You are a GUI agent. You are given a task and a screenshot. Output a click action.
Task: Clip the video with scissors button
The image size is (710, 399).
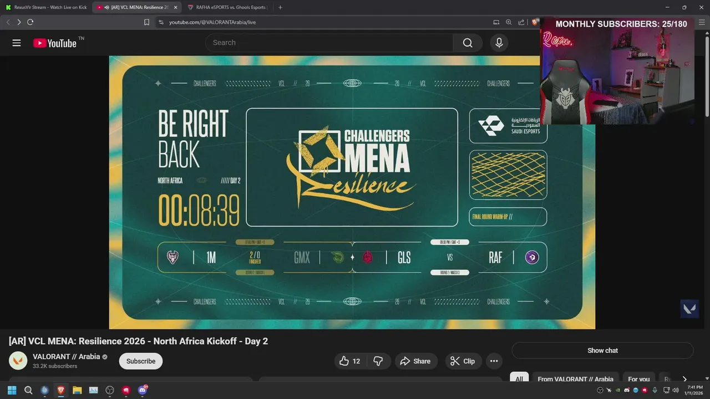pyautogui.click(x=463, y=361)
